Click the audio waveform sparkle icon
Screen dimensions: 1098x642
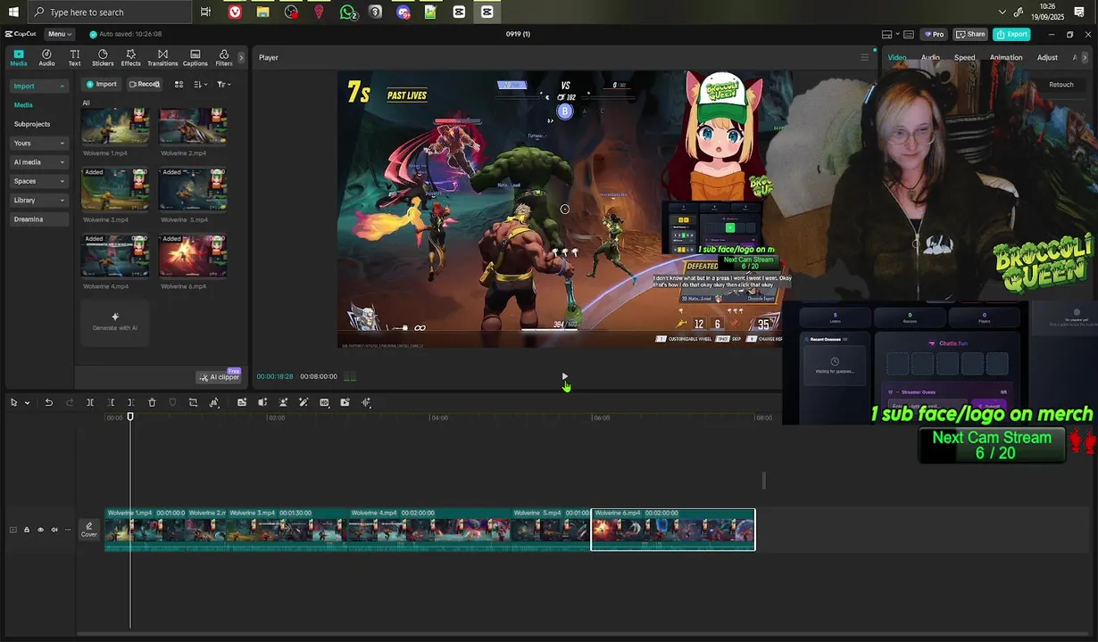[x=366, y=402]
